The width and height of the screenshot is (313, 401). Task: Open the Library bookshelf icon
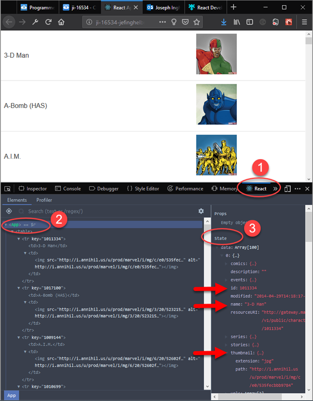tap(237, 22)
